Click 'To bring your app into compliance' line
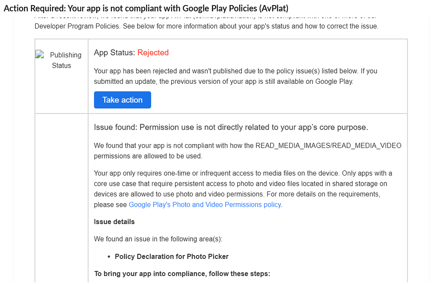This screenshot has width=436, height=284. click(182, 274)
